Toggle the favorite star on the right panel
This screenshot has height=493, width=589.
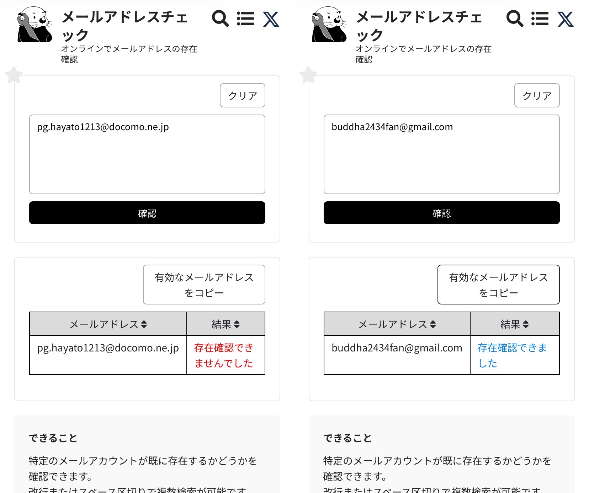pos(308,75)
